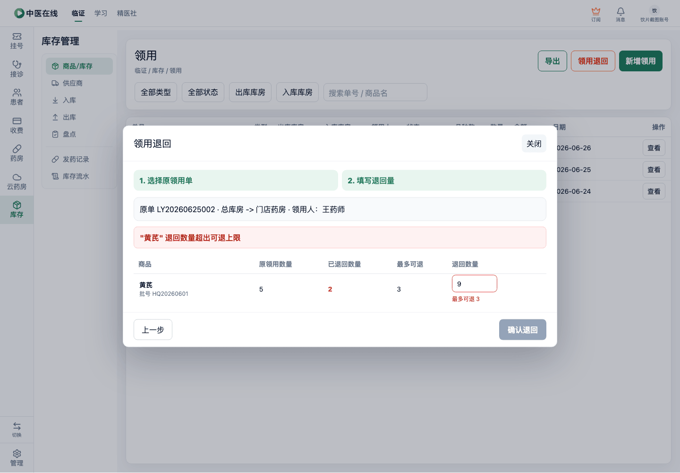Open 入库 stock-in page

79,100
